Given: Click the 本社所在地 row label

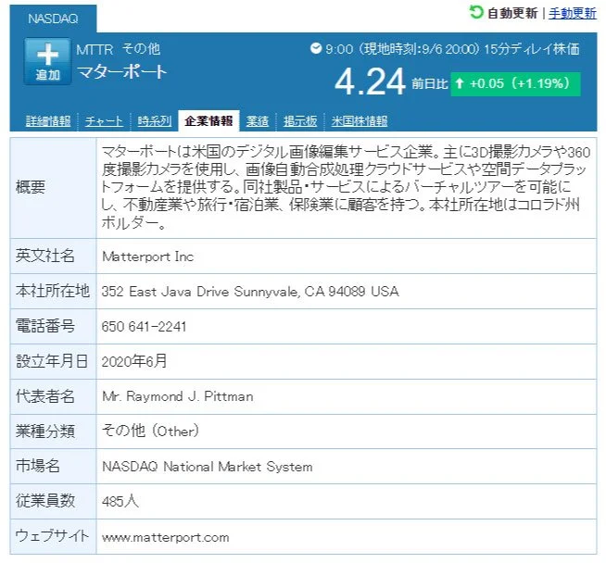Looking at the screenshot, I should [x=53, y=291].
